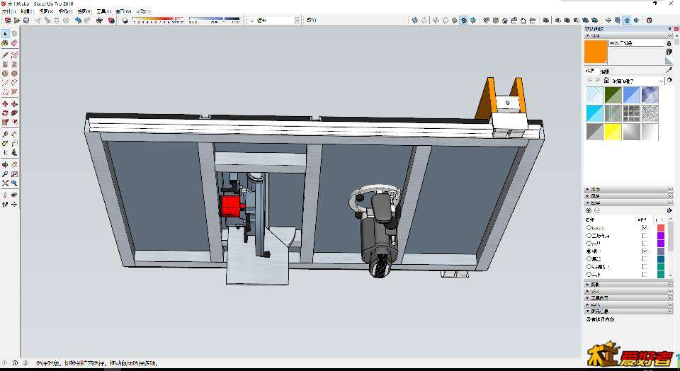
Task: Choose the Pan hand tool
Action: pyautogui.click(x=14, y=165)
